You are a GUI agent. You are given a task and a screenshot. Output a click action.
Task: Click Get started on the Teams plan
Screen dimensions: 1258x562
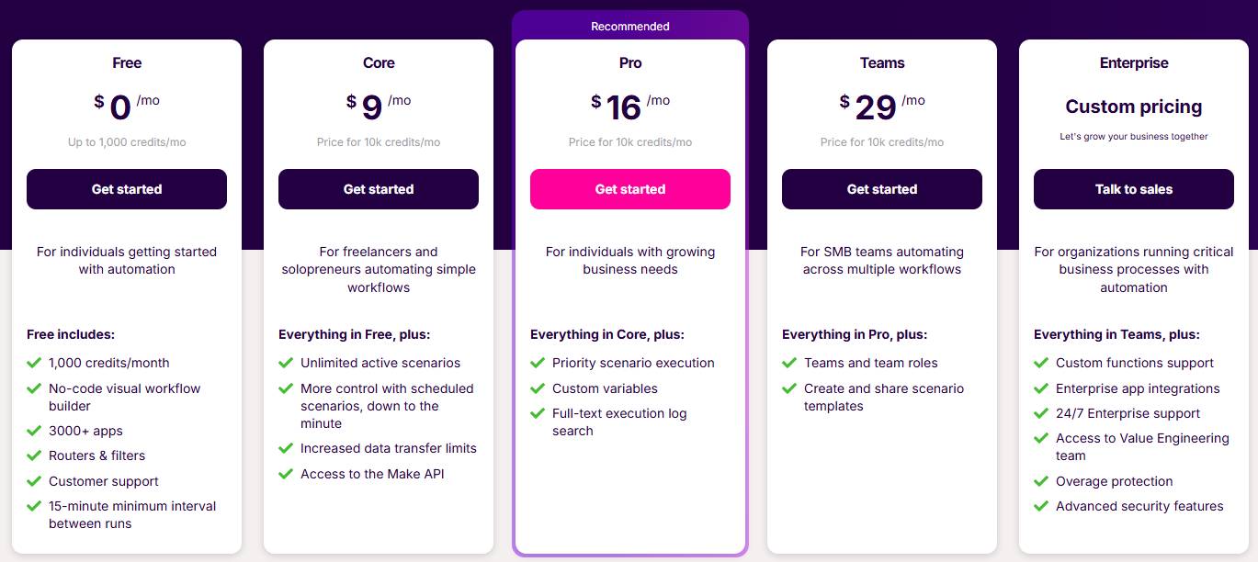881,189
